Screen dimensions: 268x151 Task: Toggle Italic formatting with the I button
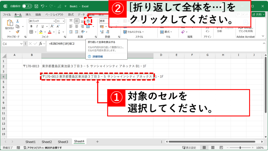coord(37,26)
